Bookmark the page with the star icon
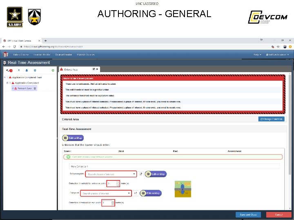 [278, 47]
